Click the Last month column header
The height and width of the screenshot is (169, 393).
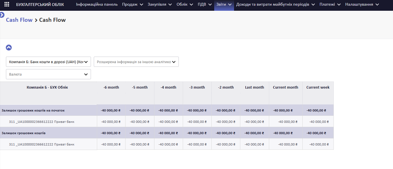pyautogui.click(x=254, y=87)
